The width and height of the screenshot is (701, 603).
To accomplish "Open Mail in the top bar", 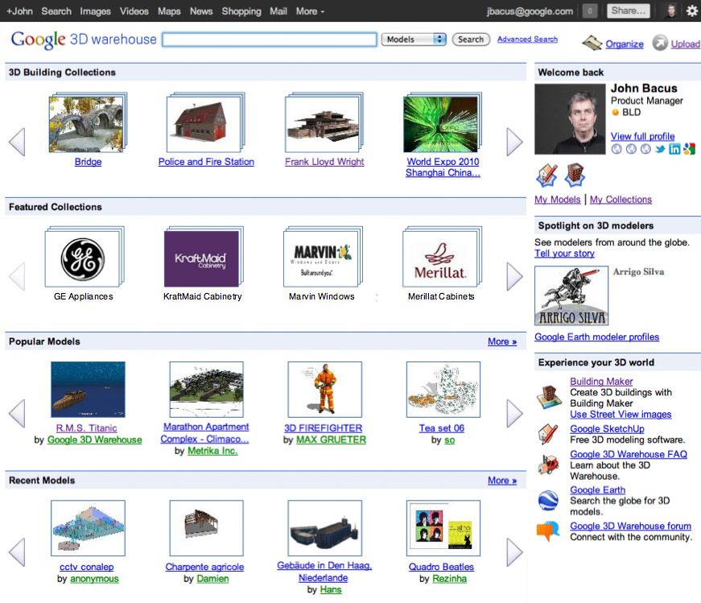I will point(278,11).
